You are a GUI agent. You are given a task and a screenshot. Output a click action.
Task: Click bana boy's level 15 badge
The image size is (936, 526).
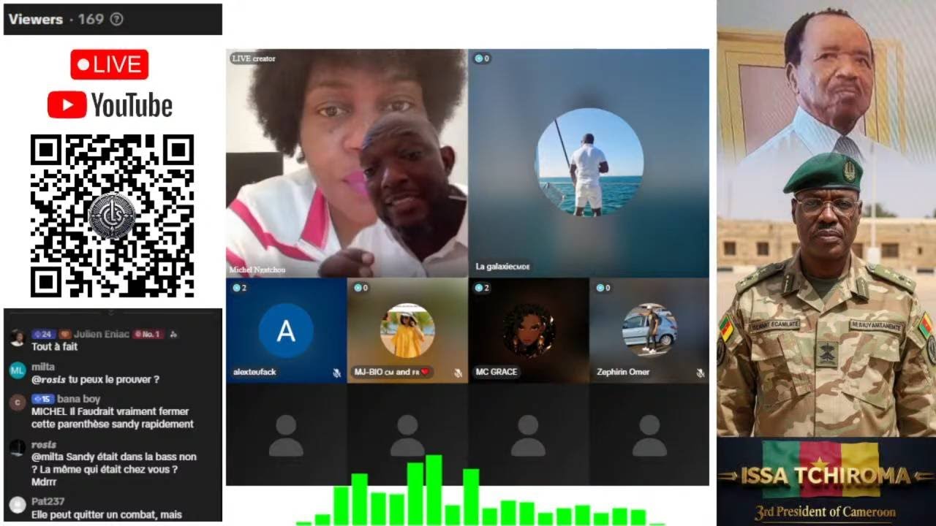click(43, 399)
